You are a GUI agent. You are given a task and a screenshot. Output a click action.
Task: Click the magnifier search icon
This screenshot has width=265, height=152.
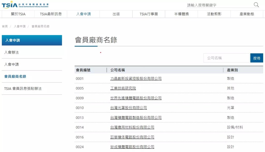coord(256,5)
